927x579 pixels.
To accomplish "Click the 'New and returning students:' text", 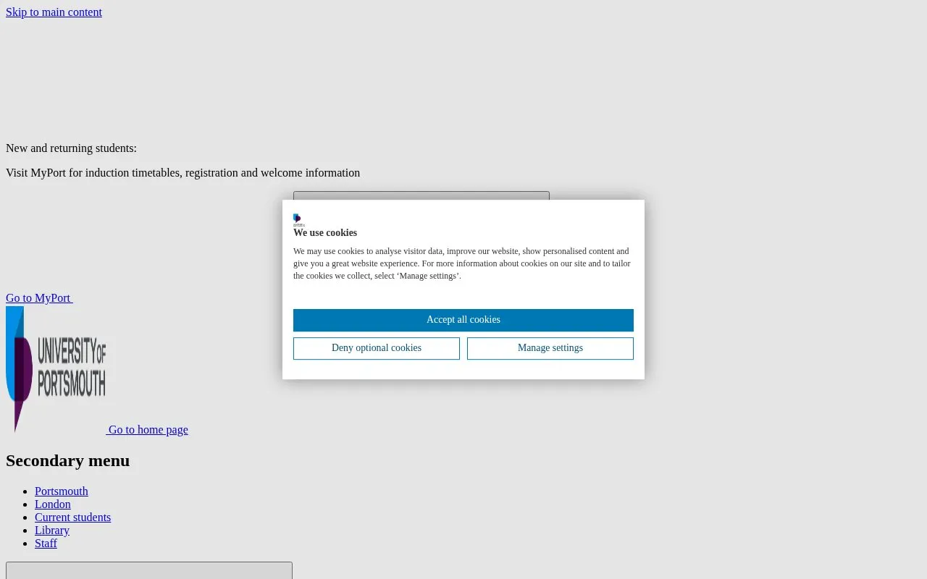I will (71, 148).
